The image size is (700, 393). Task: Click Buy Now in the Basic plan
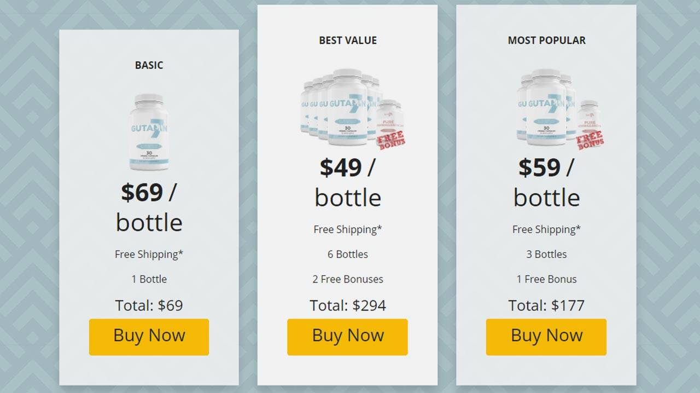[x=149, y=337]
